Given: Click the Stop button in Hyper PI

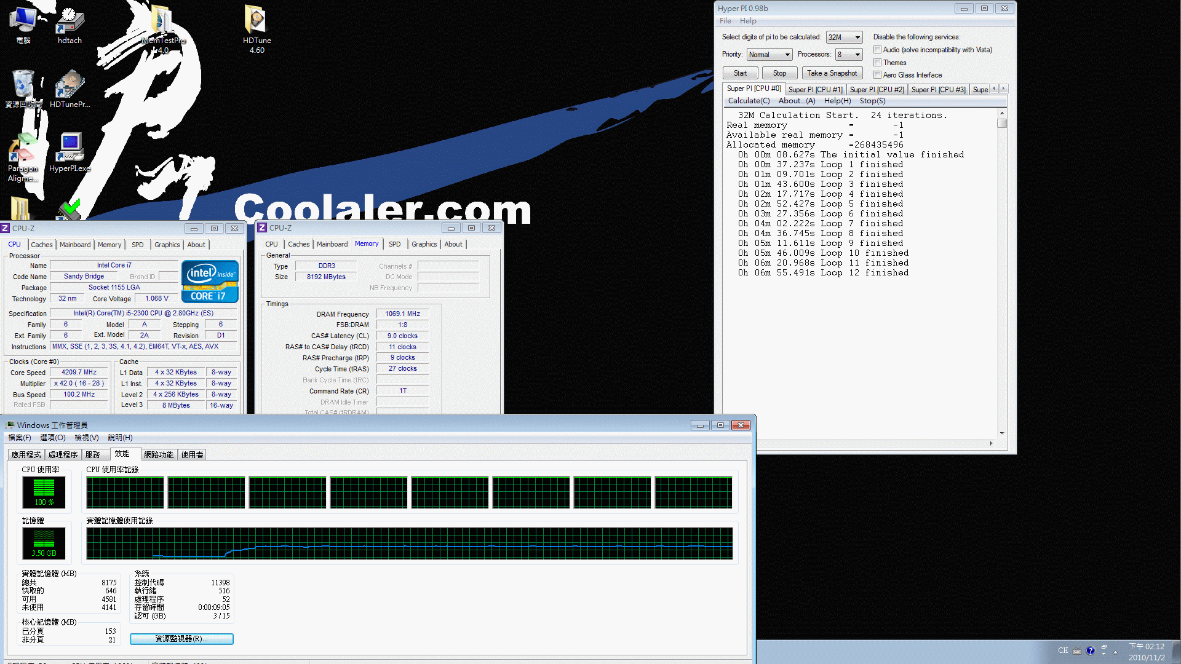Looking at the screenshot, I should click(779, 73).
